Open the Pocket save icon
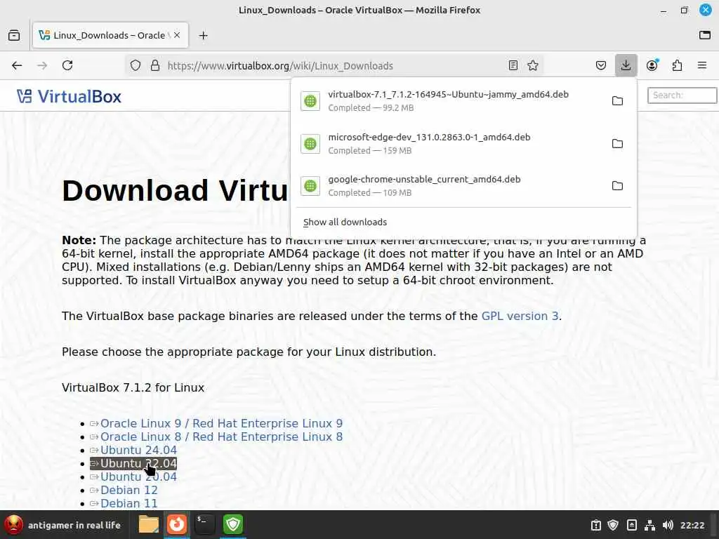Image resolution: width=719 pixels, height=539 pixels. (x=601, y=65)
